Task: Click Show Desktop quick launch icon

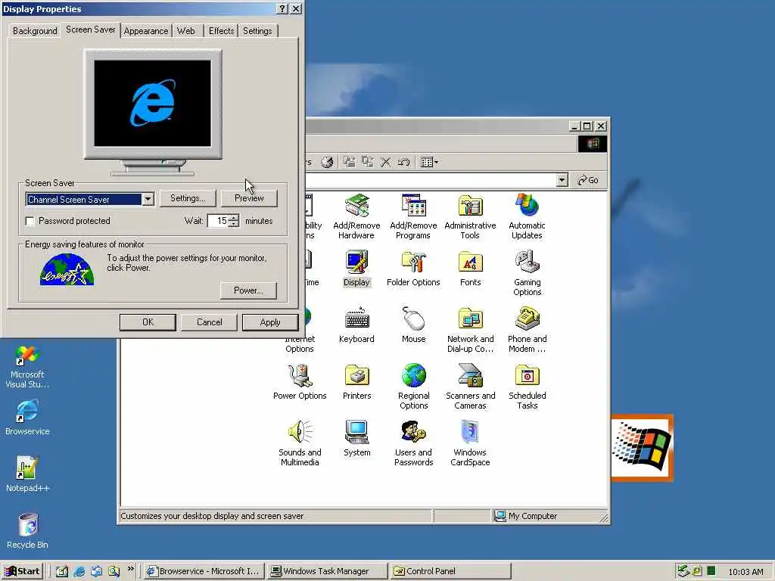Action: click(x=62, y=572)
